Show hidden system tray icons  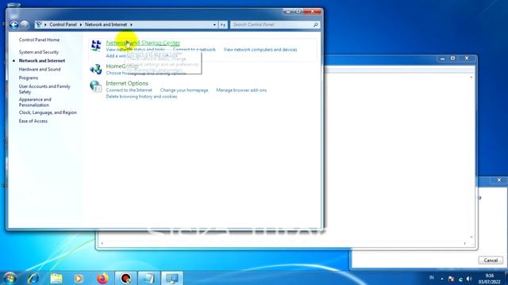[442, 279]
